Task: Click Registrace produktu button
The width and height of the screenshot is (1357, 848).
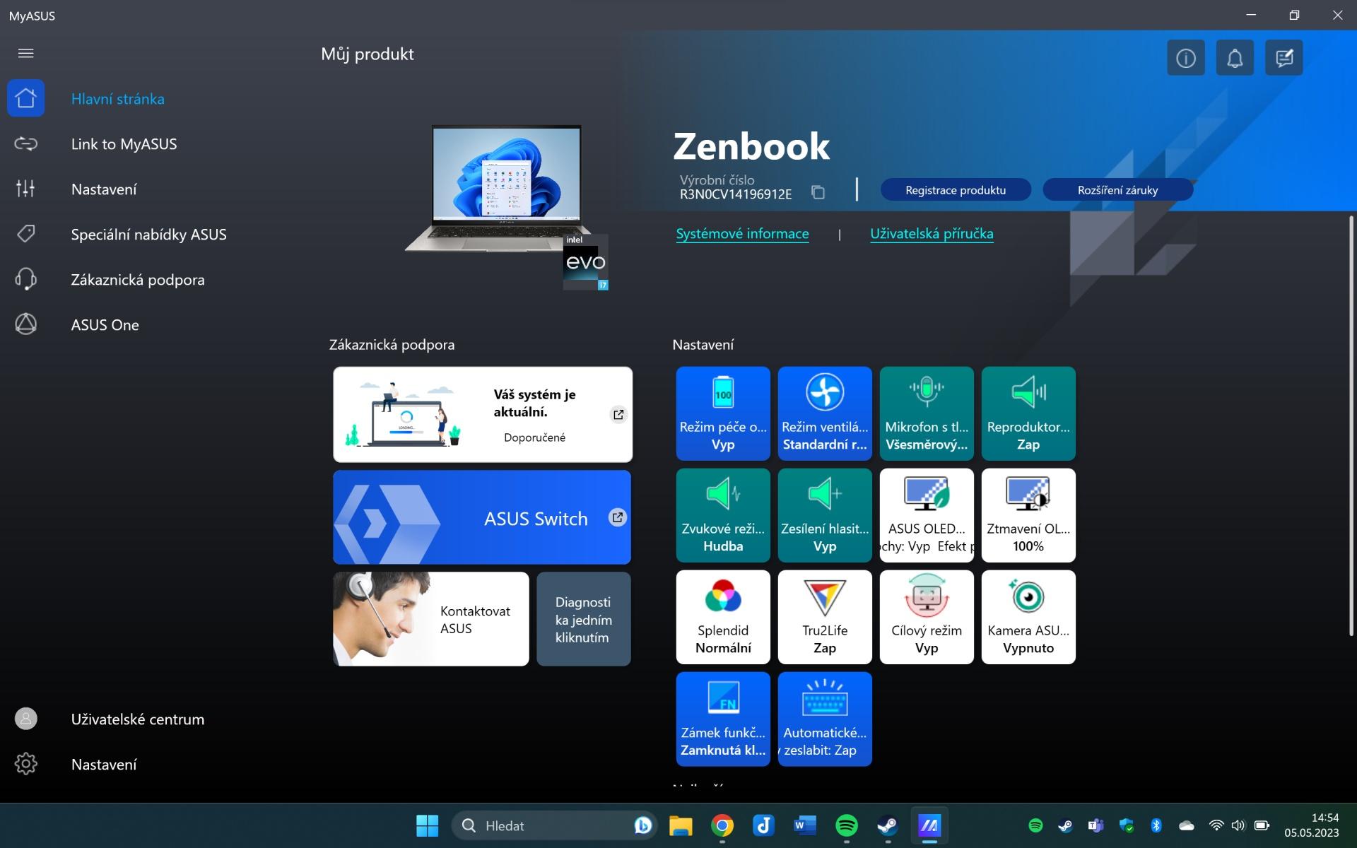Action: pyautogui.click(x=956, y=190)
